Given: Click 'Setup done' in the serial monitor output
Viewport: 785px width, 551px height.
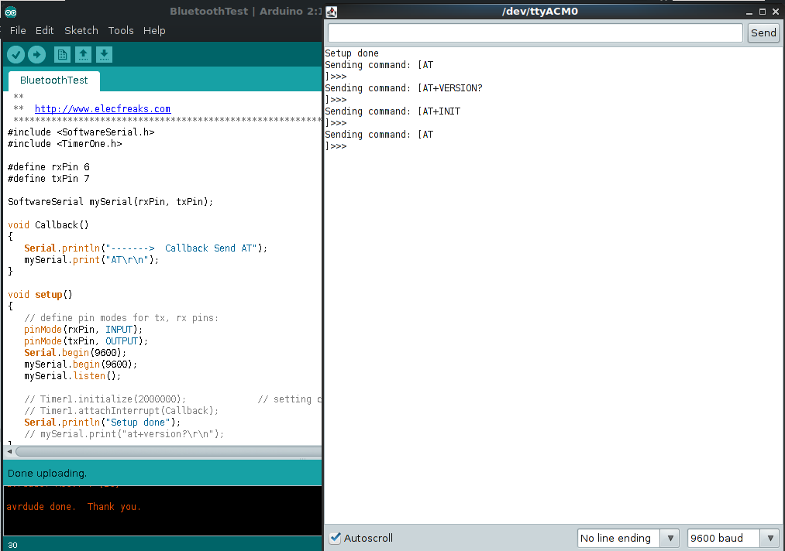Looking at the screenshot, I should (352, 53).
